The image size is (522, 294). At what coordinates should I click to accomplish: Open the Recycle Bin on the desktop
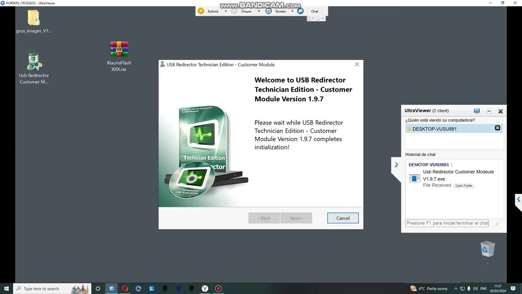coord(488,249)
